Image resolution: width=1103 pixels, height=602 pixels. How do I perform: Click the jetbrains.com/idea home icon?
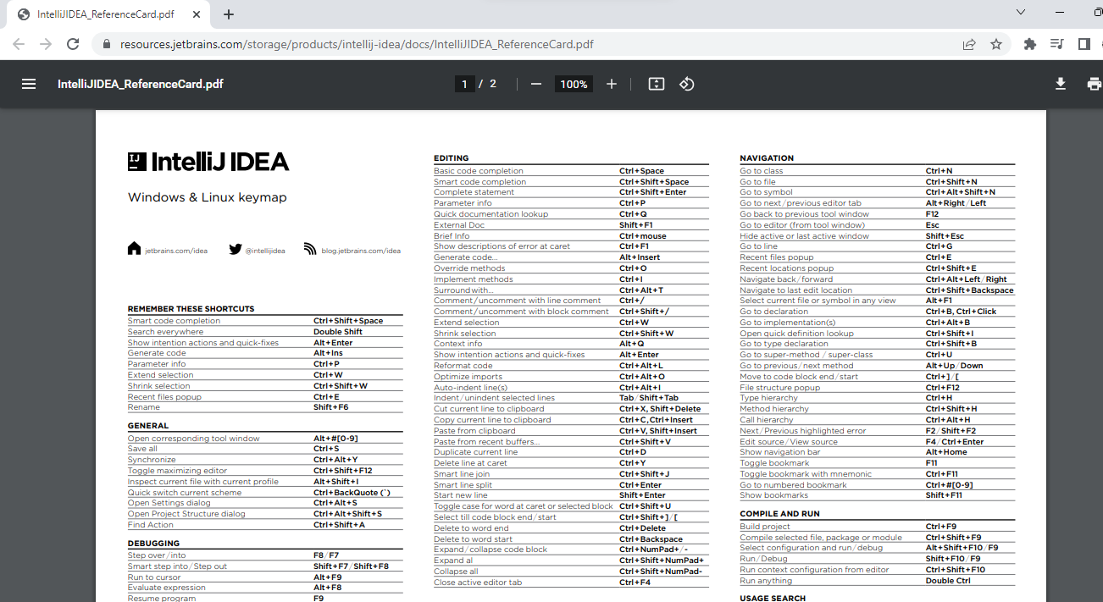(x=134, y=249)
